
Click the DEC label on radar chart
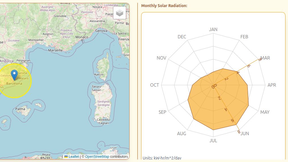point(182,37)
